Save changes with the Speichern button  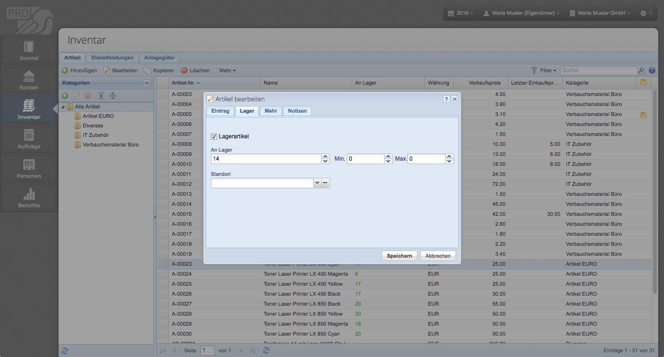[x=399, y=255]
